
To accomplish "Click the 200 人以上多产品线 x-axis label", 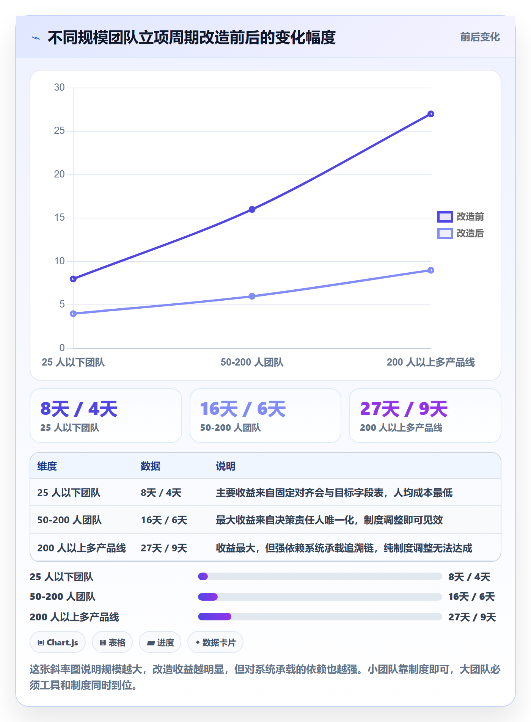I will pyautogui.click(x=431, y=362).
